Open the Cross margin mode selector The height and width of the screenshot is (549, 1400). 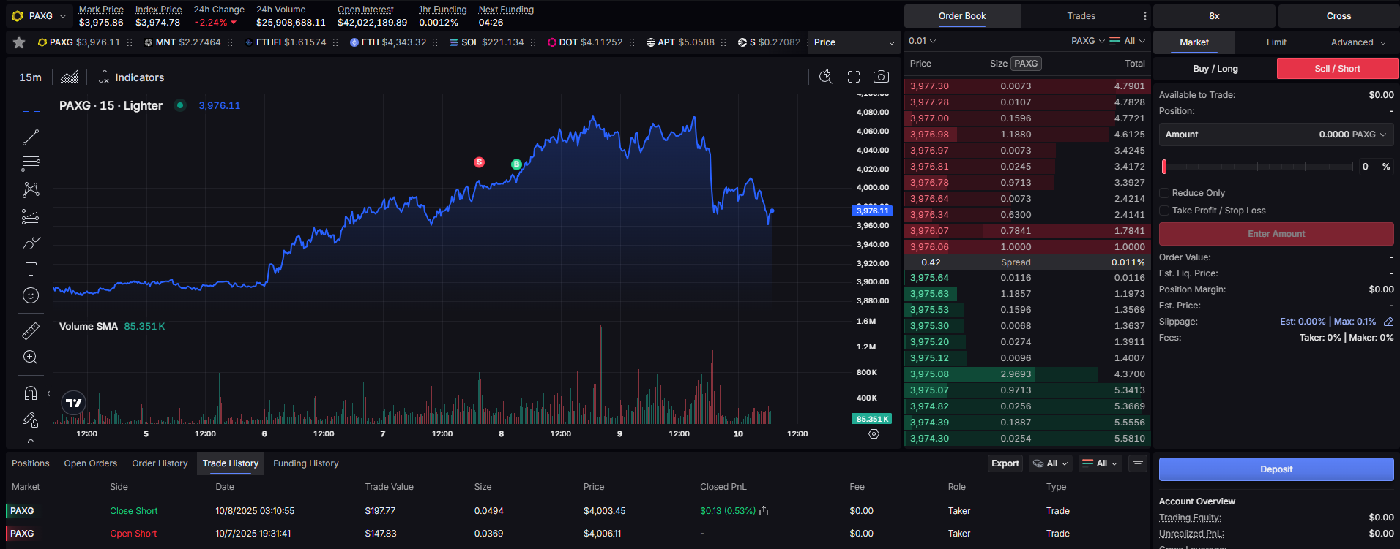point(1338,16)
